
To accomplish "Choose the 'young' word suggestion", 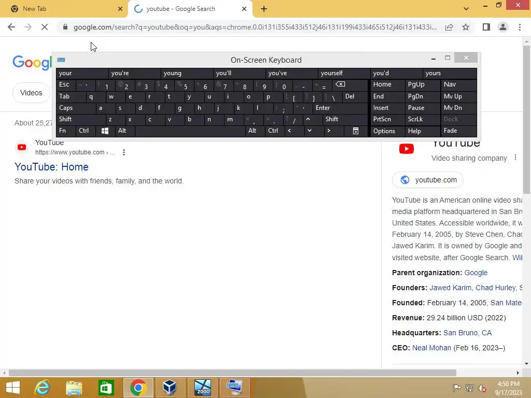I will click(187, 73).
